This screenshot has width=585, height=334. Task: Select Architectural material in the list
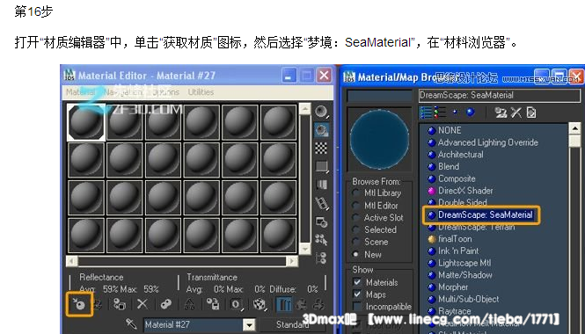coord(460,155)
